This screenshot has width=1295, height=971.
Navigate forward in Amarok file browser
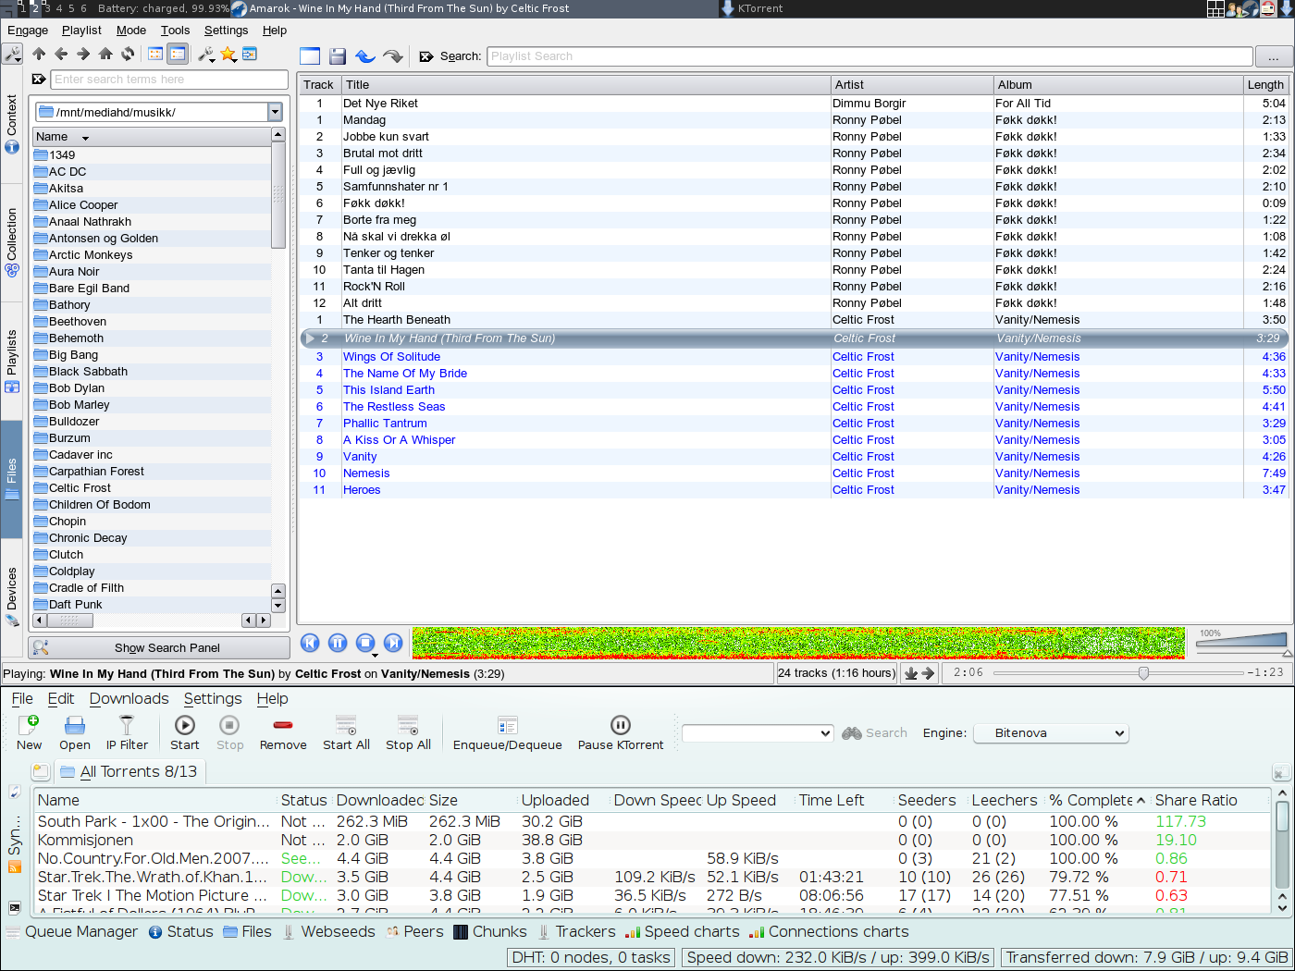tap(83, 55)
